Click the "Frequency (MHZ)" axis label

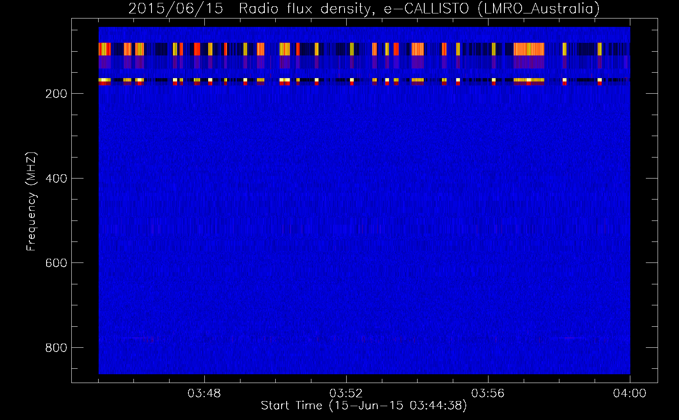click(32, 202)
